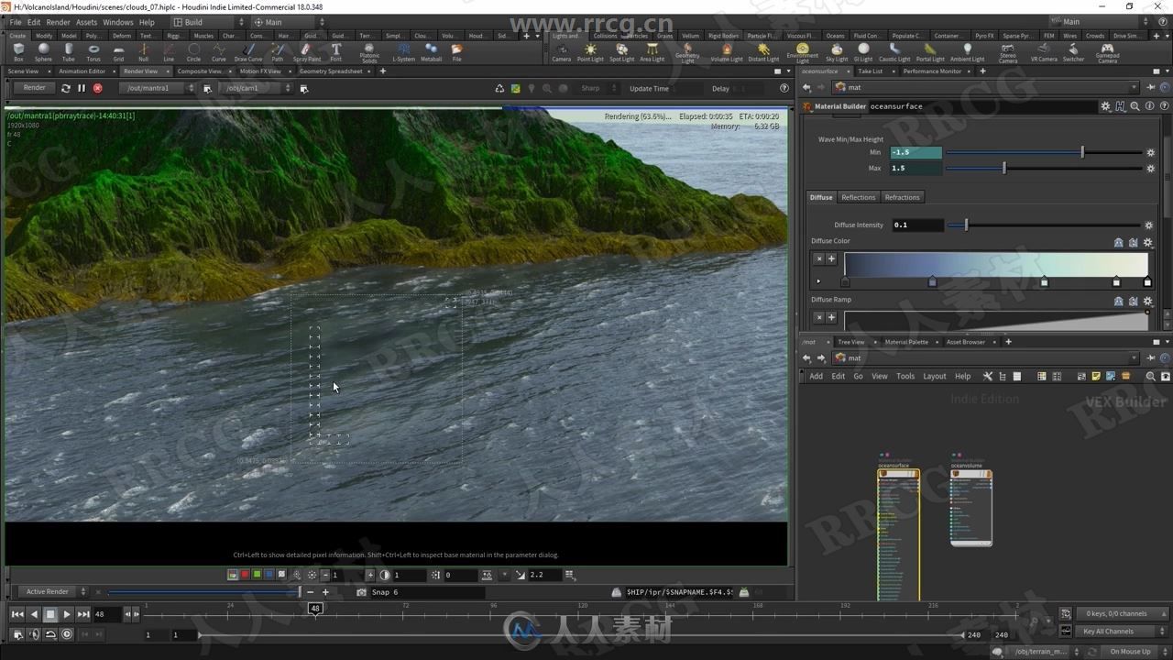Add a Caustic Light from shelf
Image resolution: width=1173 pixels, height=660 pixels.
point(894,52)
